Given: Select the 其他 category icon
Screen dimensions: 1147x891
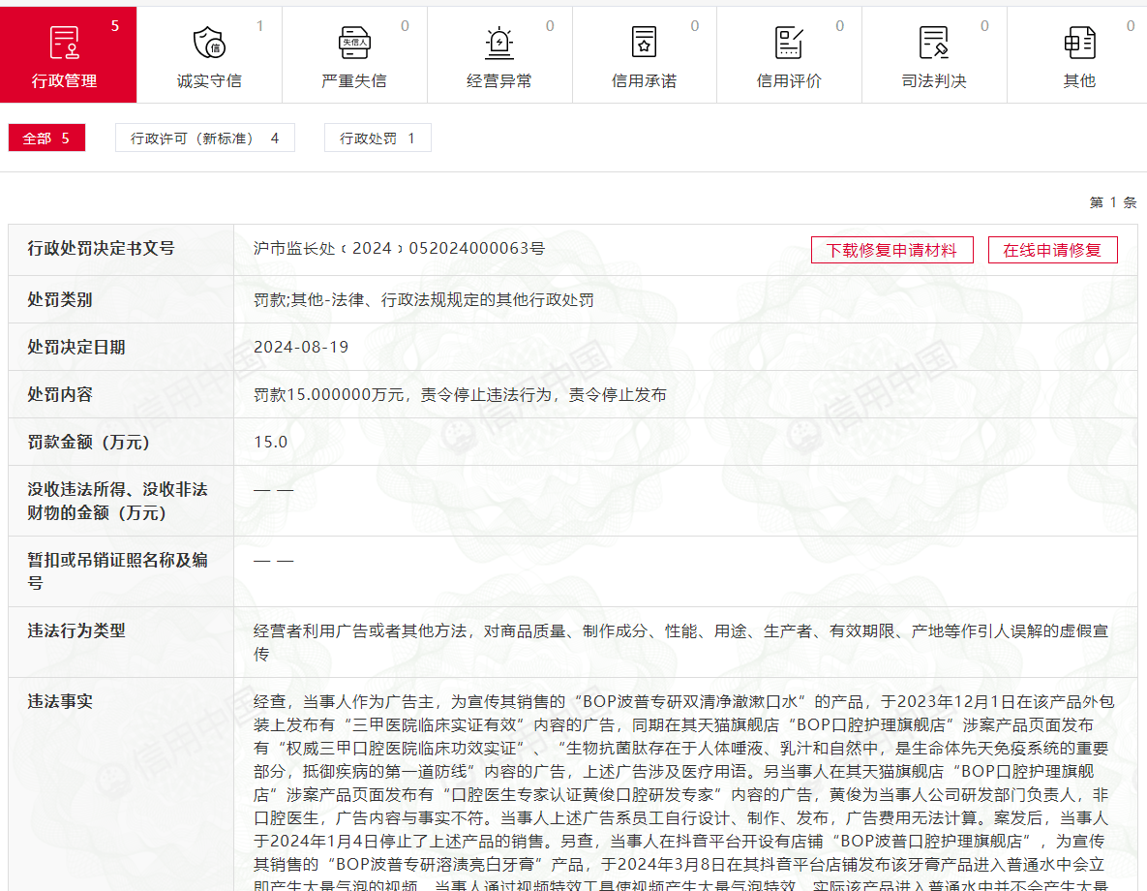Looking at the screenshot, I should pyautogui.click(x=1077, y=43).
